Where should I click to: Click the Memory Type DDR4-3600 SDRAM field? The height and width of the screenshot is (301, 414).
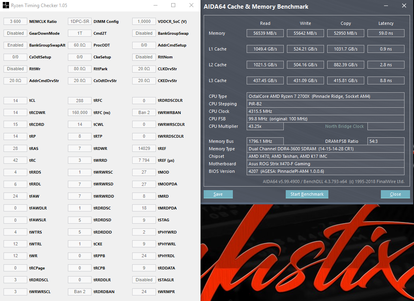click(x=325, y=149)
